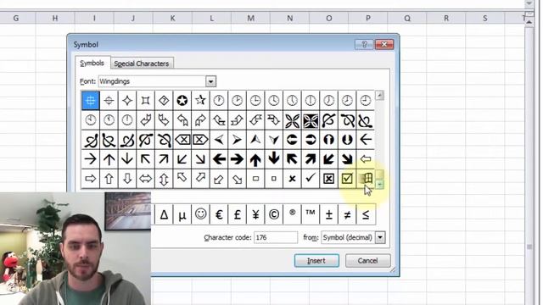This screenshot has width=543, height=305.
Task: Select the outlined hollow down arrow symbol
Action: (127, 179)
